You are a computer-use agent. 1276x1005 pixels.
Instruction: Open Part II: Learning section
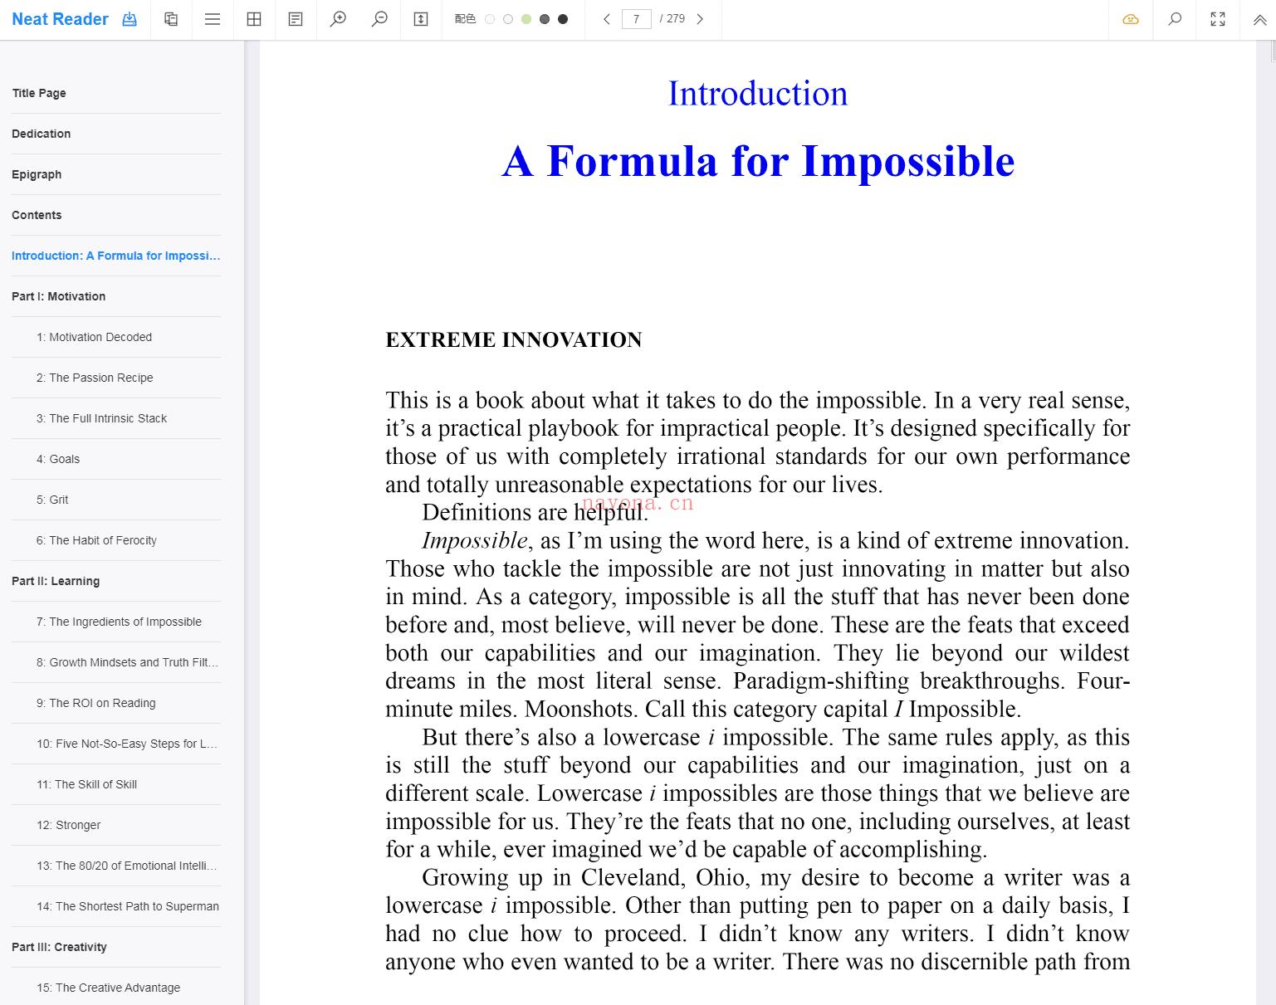pos(116,581)
